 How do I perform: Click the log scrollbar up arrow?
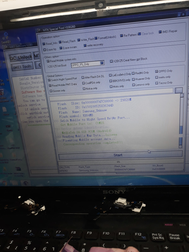click(x=182, y=95)
